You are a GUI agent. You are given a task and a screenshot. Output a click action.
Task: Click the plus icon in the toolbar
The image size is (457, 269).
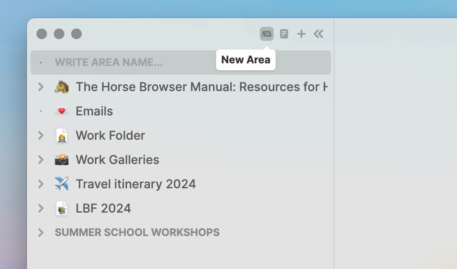(301, 34)
